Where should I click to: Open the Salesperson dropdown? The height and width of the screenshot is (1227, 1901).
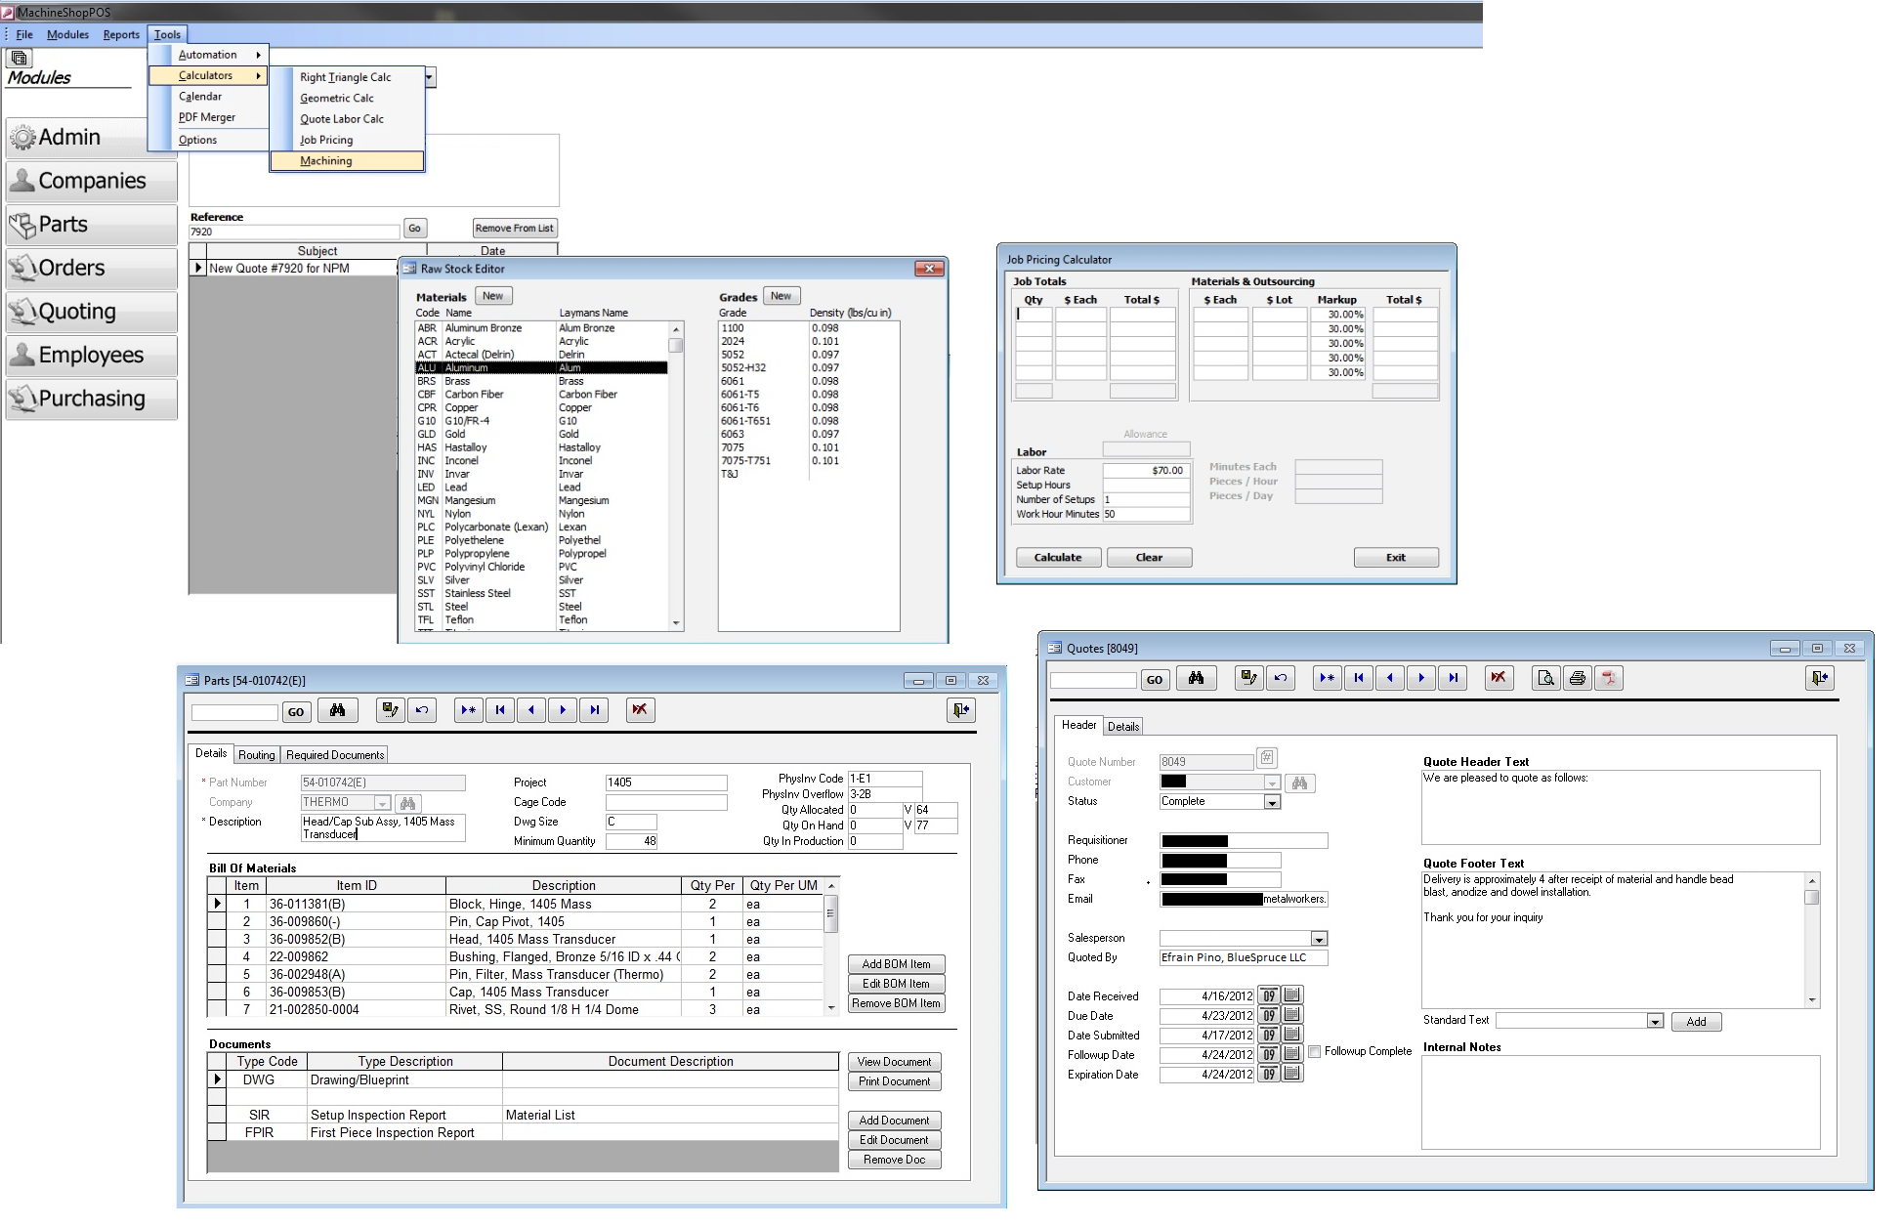click(1319, 938)
